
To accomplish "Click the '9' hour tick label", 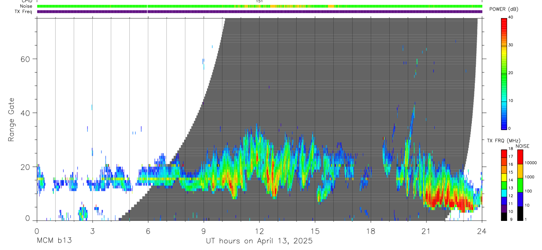I will 203,231.
